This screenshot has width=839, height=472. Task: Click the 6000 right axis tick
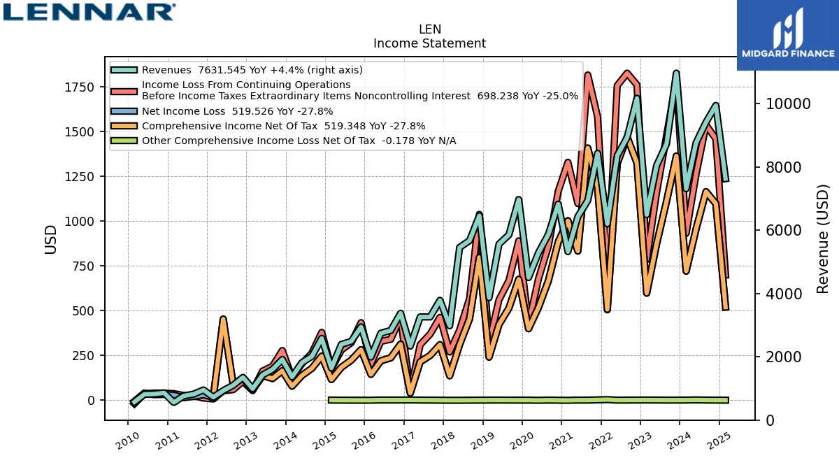pos(784,231)
